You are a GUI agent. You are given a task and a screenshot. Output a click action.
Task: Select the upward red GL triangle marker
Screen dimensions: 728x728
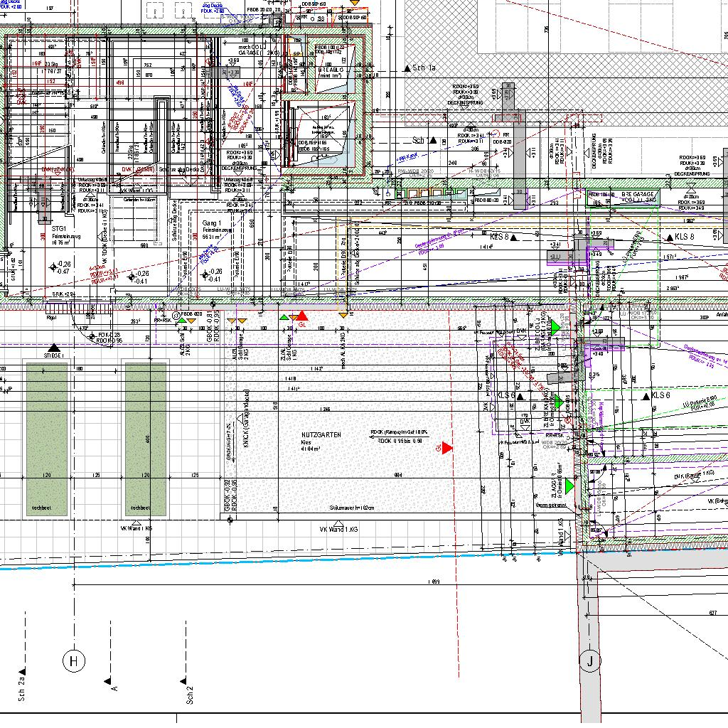[x=301, y=316]
